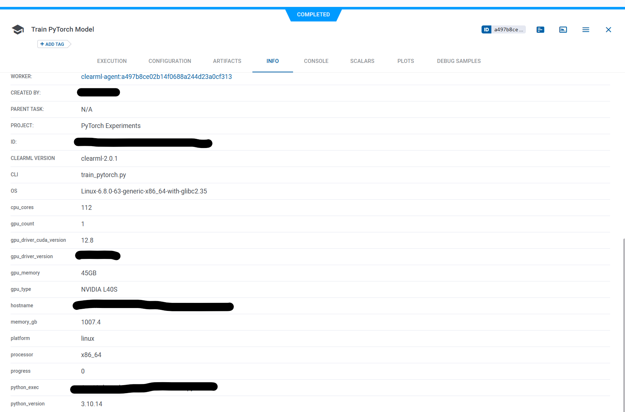This screenshot has height=412, width=625.
Task: Close the task panel with X
Action: pos(608,29)
